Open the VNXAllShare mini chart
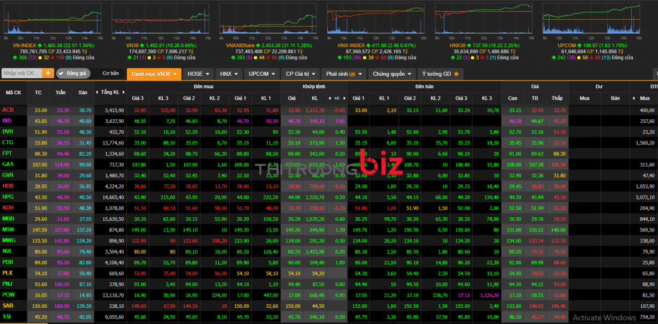This screenshot has width=658, height=324. [268, 18]
